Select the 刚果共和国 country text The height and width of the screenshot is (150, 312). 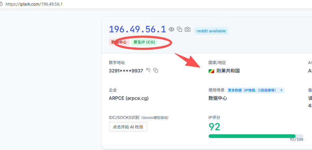228,71
